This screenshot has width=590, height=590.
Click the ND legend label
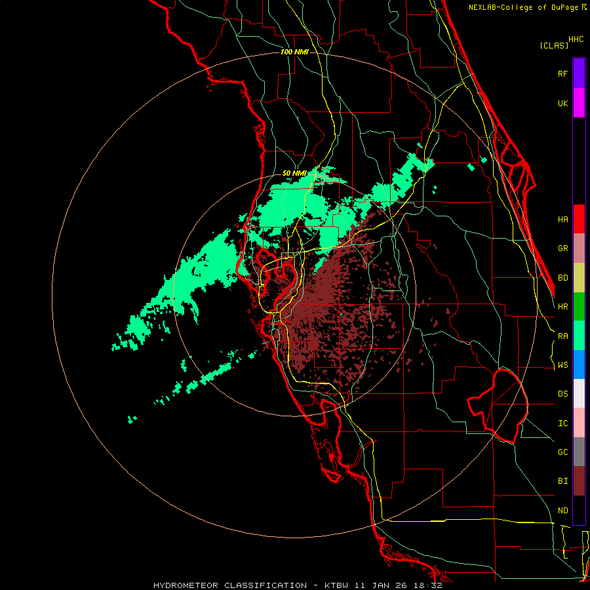[x=562, y=511]
